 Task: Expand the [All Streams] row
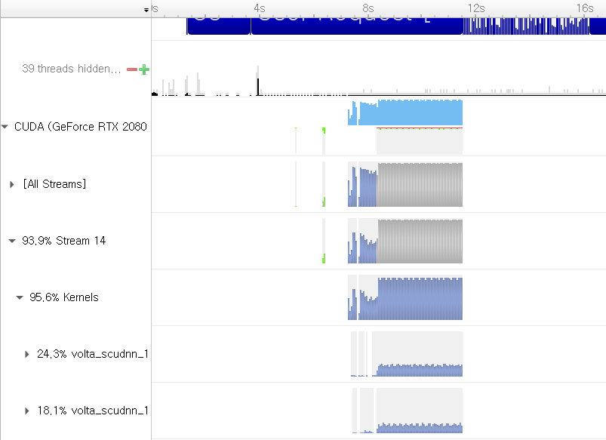[x=11, y=183]
